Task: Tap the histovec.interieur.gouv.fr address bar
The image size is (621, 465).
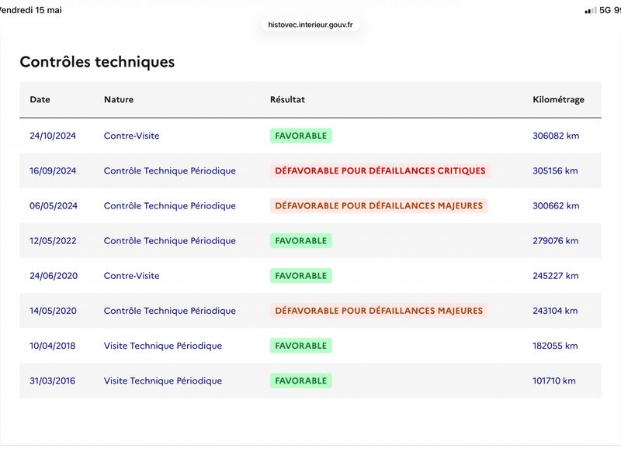Action: tap(310, 25)
